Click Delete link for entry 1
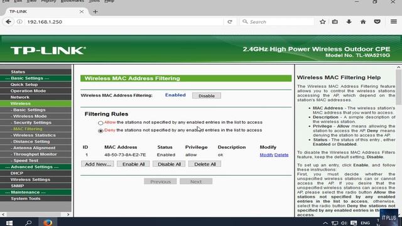402x226 pixels. click(281, 155)
